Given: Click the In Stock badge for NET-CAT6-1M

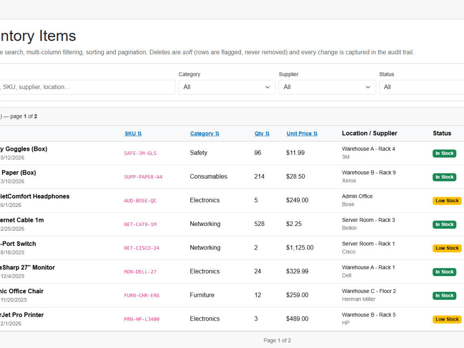Looking at the screenshot, I should point(444,224).
